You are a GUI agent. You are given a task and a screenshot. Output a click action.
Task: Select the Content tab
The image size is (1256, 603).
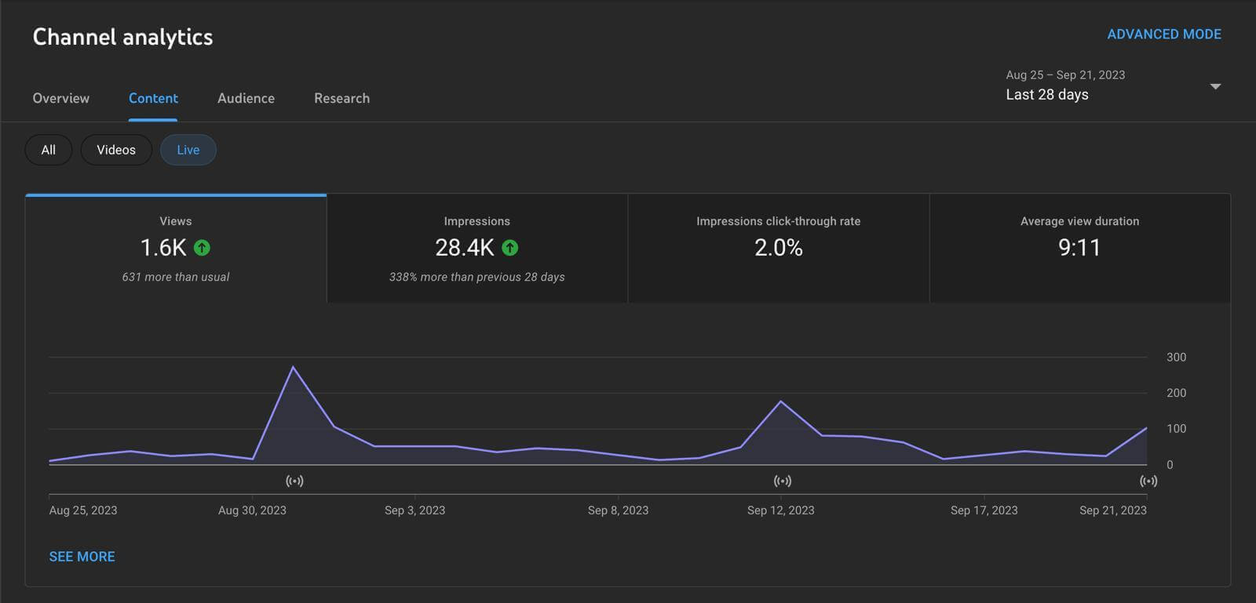pos(153,98)
